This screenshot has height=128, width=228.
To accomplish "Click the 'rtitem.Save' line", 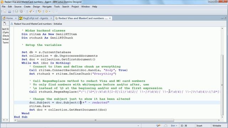I will (x=40, y=106).
